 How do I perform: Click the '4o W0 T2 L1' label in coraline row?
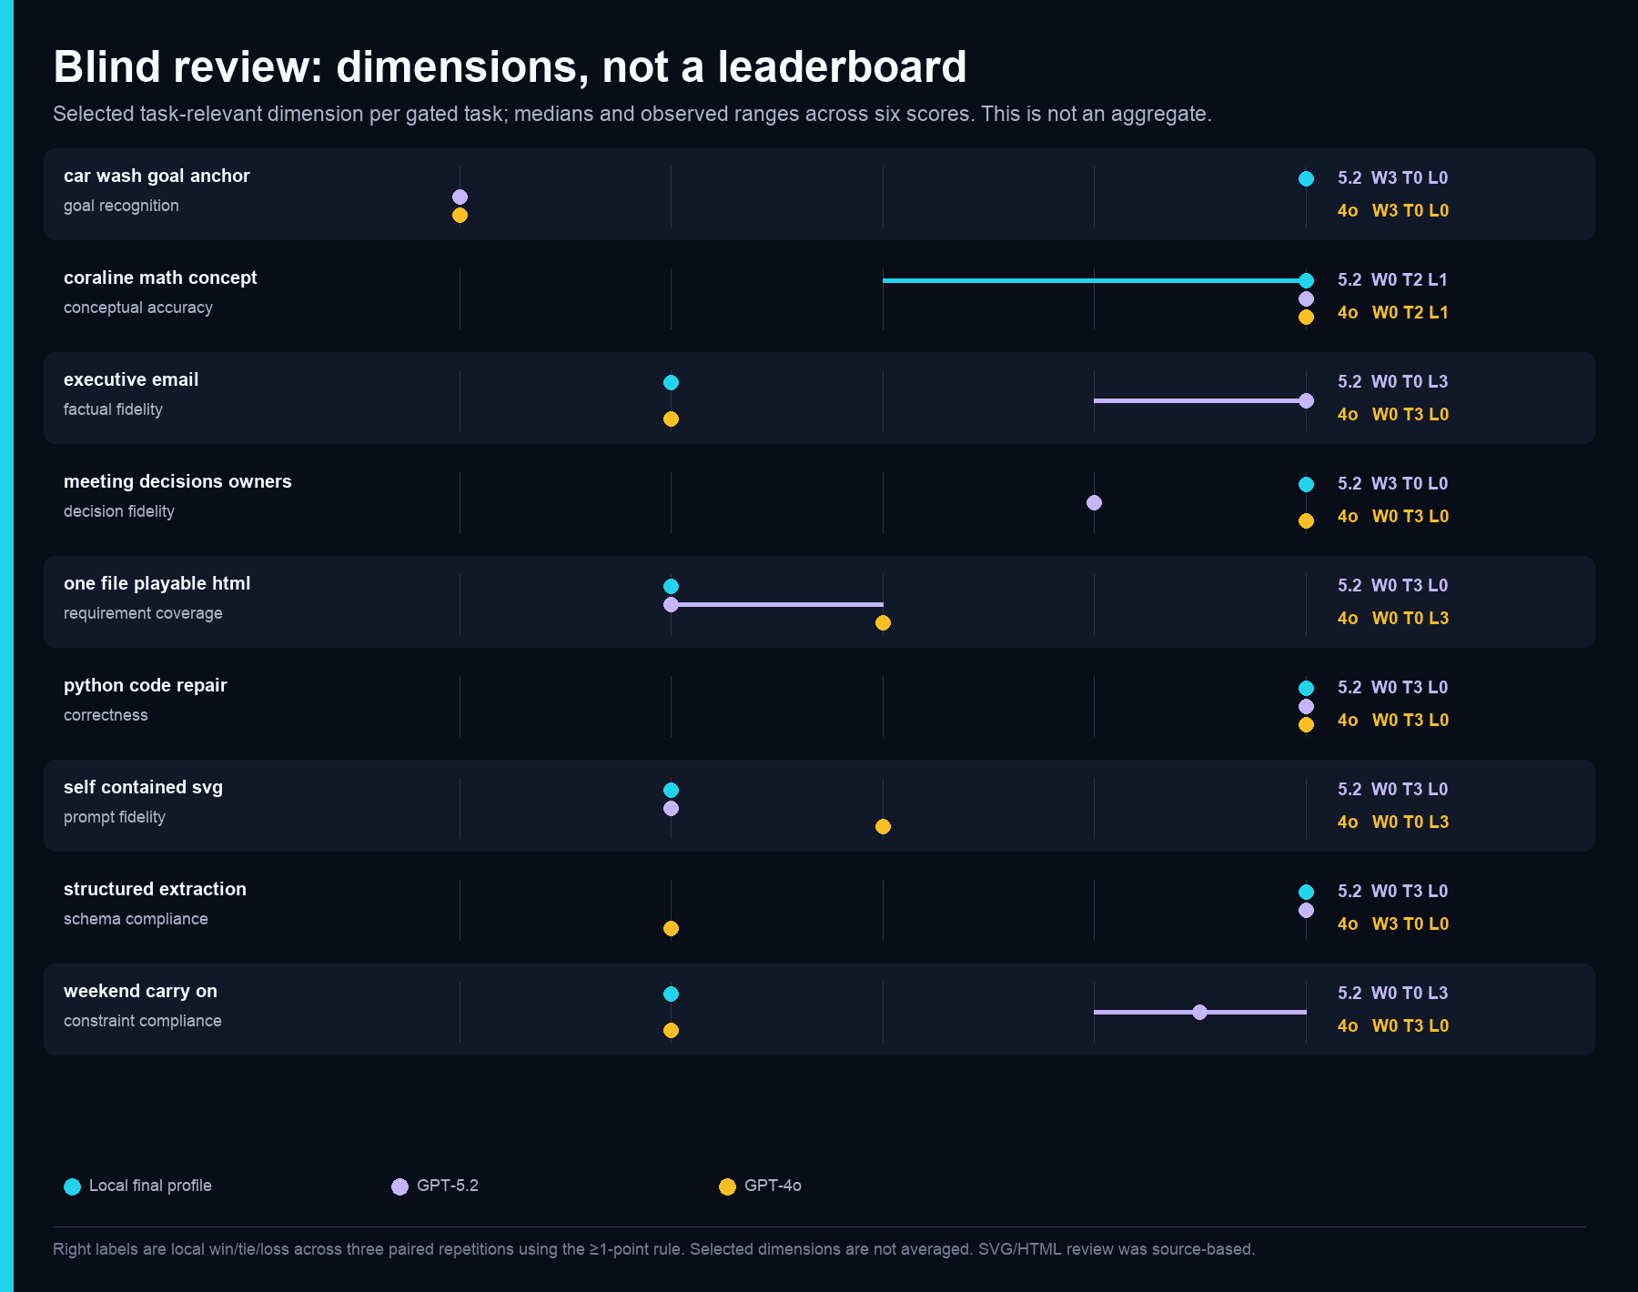pyautogui.click(x=1393, y=312)
